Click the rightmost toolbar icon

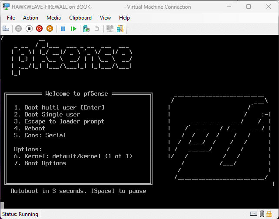[x=120, y=29]
